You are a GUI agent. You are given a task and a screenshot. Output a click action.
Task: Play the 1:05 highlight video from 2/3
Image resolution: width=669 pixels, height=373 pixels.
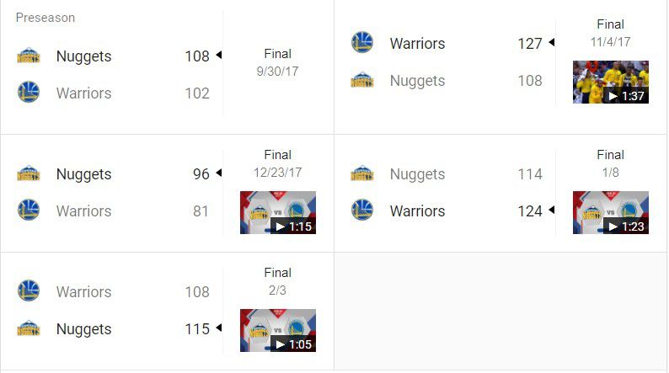point(278,330)
